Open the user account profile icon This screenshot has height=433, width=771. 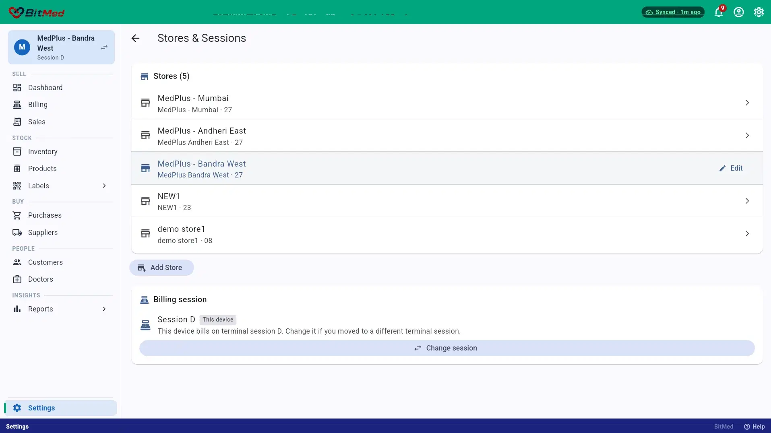pyautogui.click(x=739, y=12)
